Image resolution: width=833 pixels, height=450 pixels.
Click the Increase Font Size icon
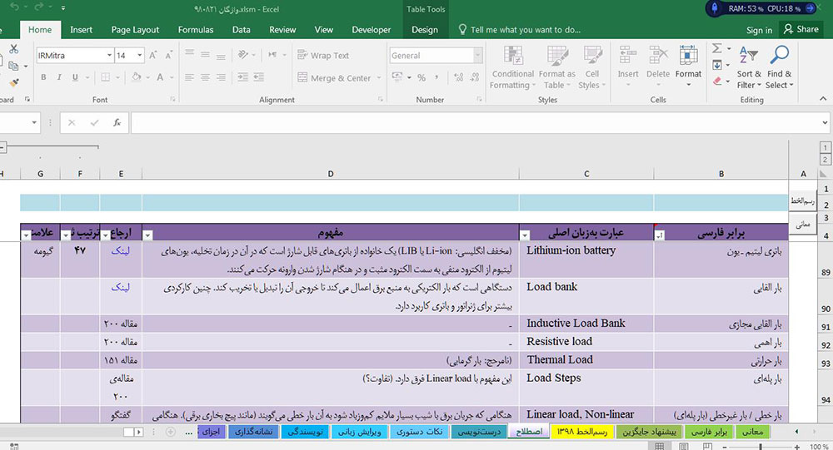tap(153, 55)
